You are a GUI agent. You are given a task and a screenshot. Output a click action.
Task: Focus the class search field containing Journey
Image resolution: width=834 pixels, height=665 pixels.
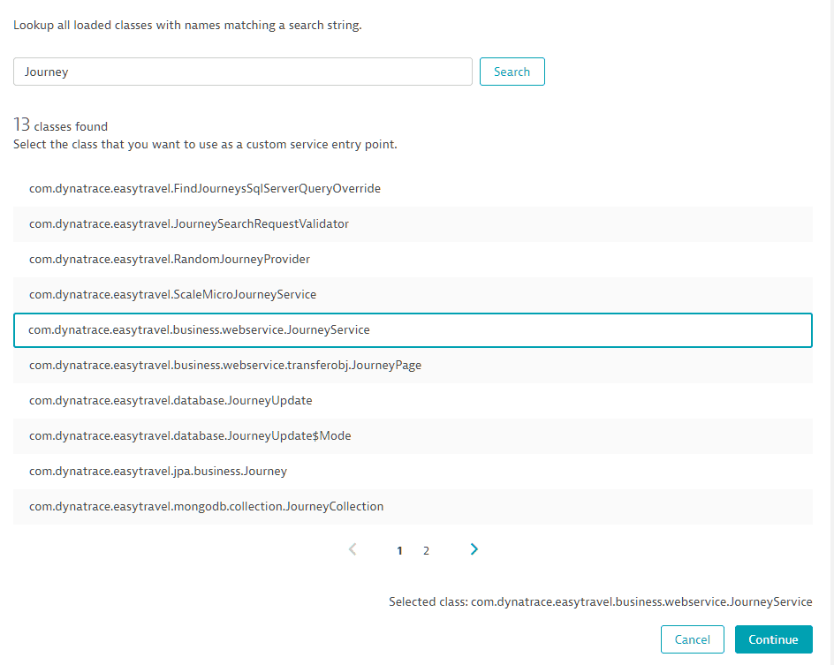(x=243, y=72)
